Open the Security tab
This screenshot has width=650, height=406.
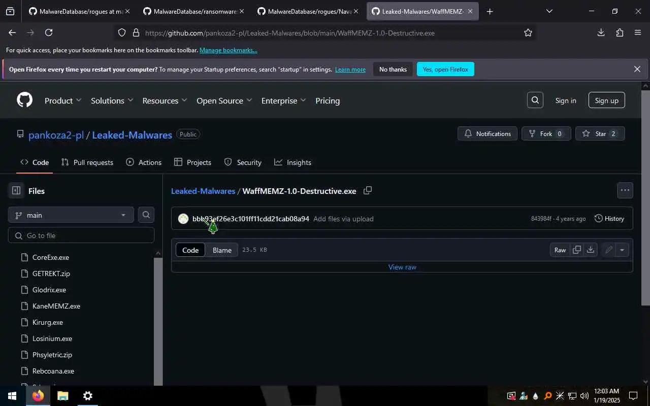click(243, 162)
